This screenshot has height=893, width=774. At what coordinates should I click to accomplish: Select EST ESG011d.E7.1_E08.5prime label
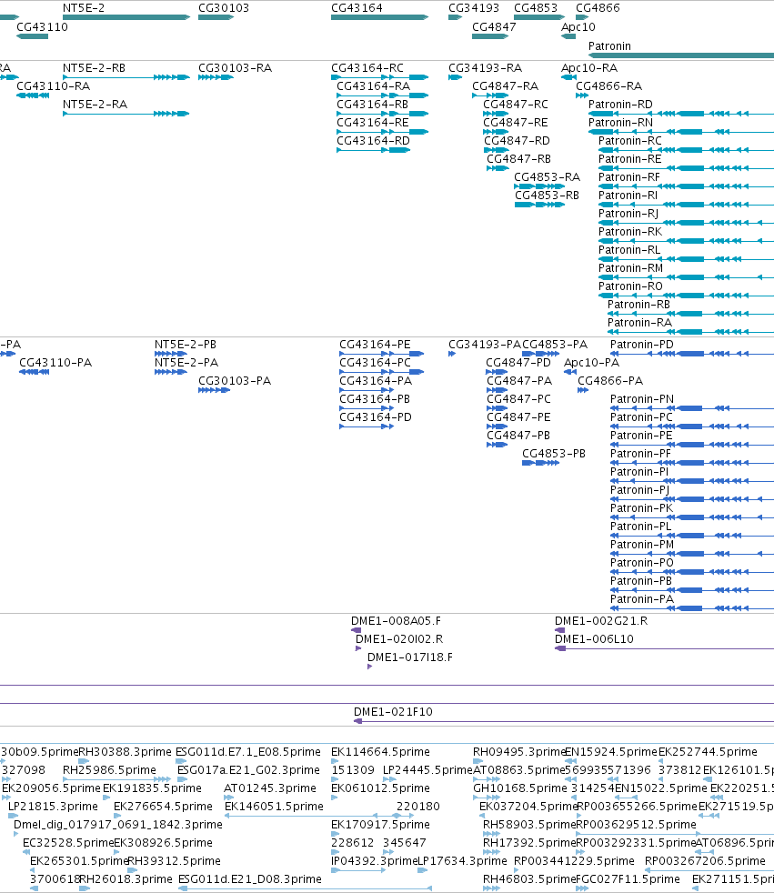click(x=248, y=752)
